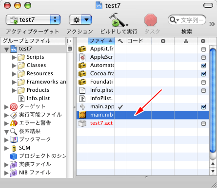Screen dimensions: 217x188
Task: Expand the Classes folder
Action: pyautogui.click(x=14, y=66)
